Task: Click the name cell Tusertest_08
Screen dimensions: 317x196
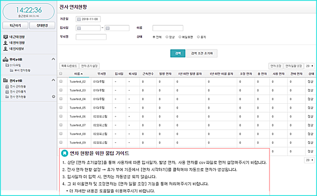Action: point(78,134)
